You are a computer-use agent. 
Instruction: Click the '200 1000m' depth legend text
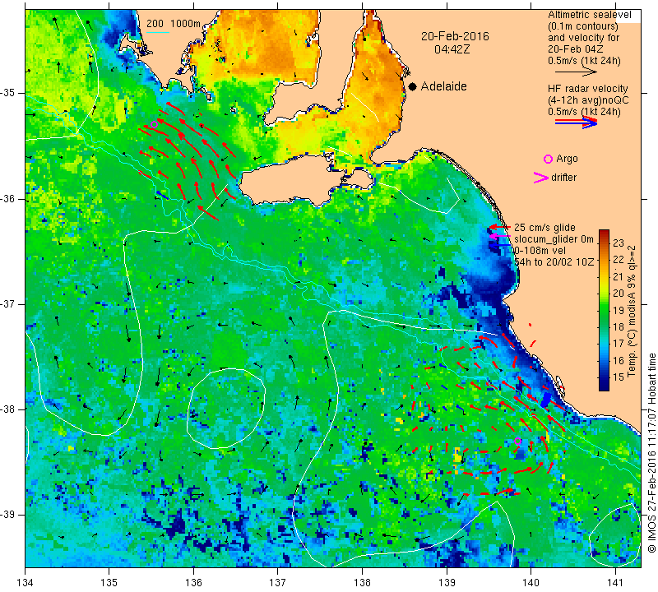point(174,24)
